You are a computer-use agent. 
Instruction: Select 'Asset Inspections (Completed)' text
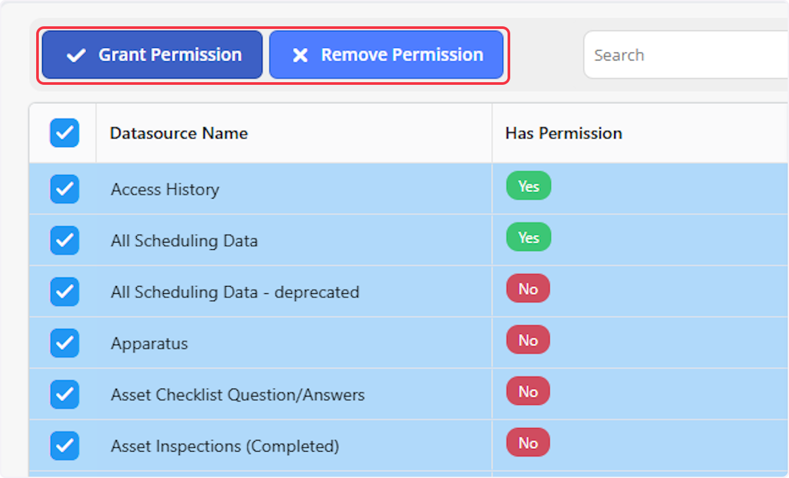coord(225,446)
